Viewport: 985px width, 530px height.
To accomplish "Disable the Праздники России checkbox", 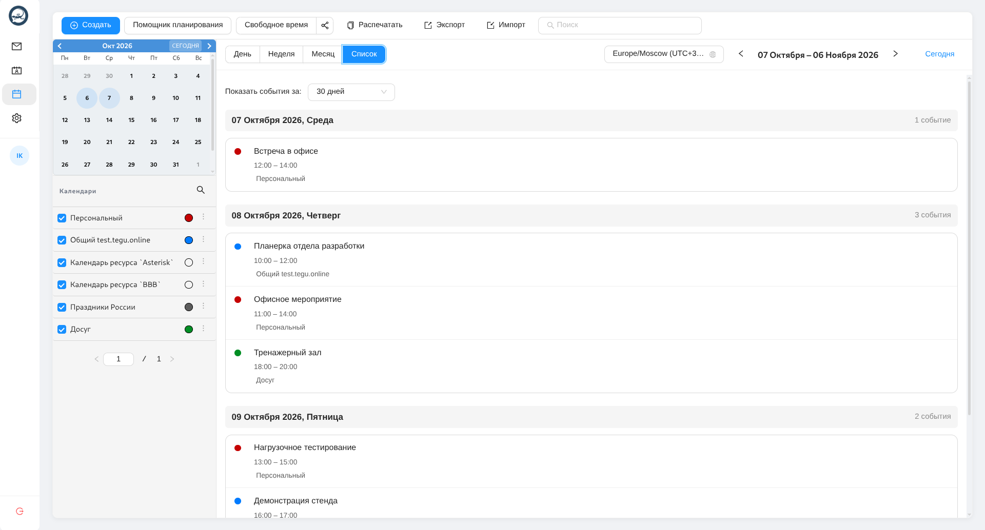I will tap(62, 308).
